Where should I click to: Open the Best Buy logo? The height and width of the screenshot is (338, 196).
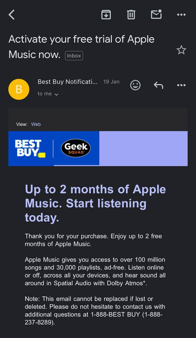point(29,148)
